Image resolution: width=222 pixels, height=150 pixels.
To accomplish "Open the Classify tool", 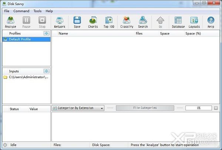I will 127,22.
